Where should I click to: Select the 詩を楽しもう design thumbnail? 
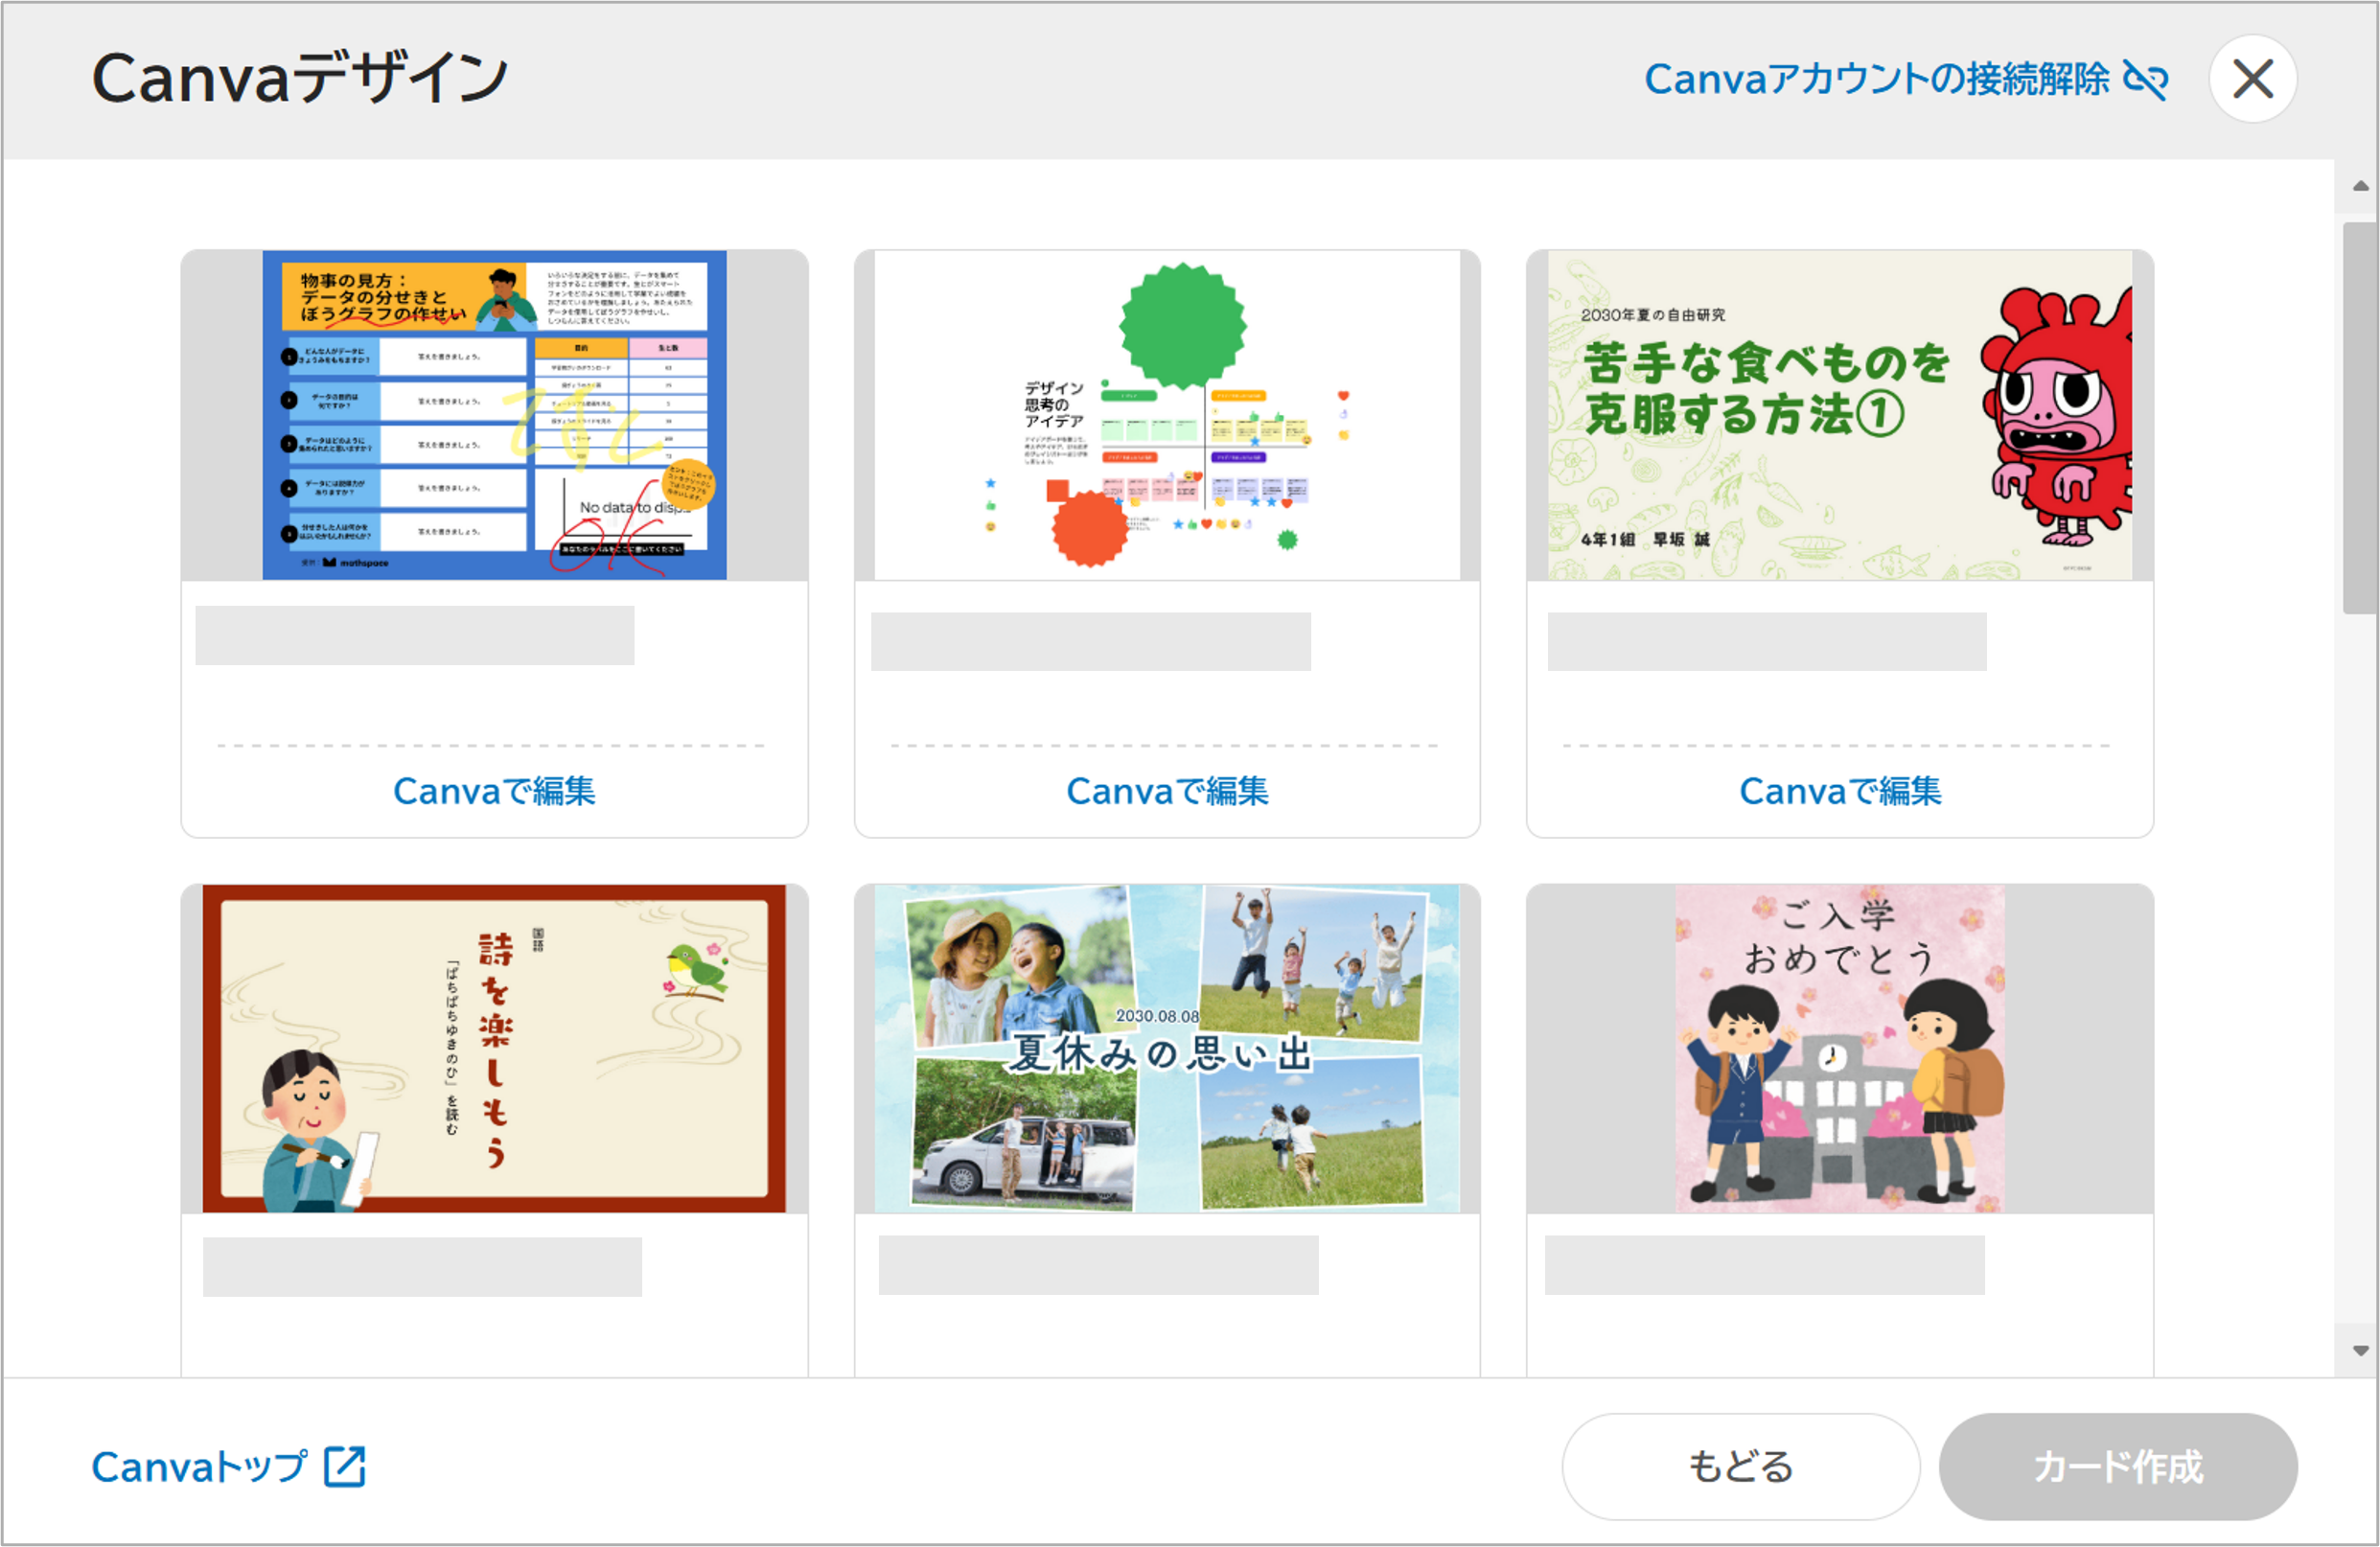[494, 1048]
